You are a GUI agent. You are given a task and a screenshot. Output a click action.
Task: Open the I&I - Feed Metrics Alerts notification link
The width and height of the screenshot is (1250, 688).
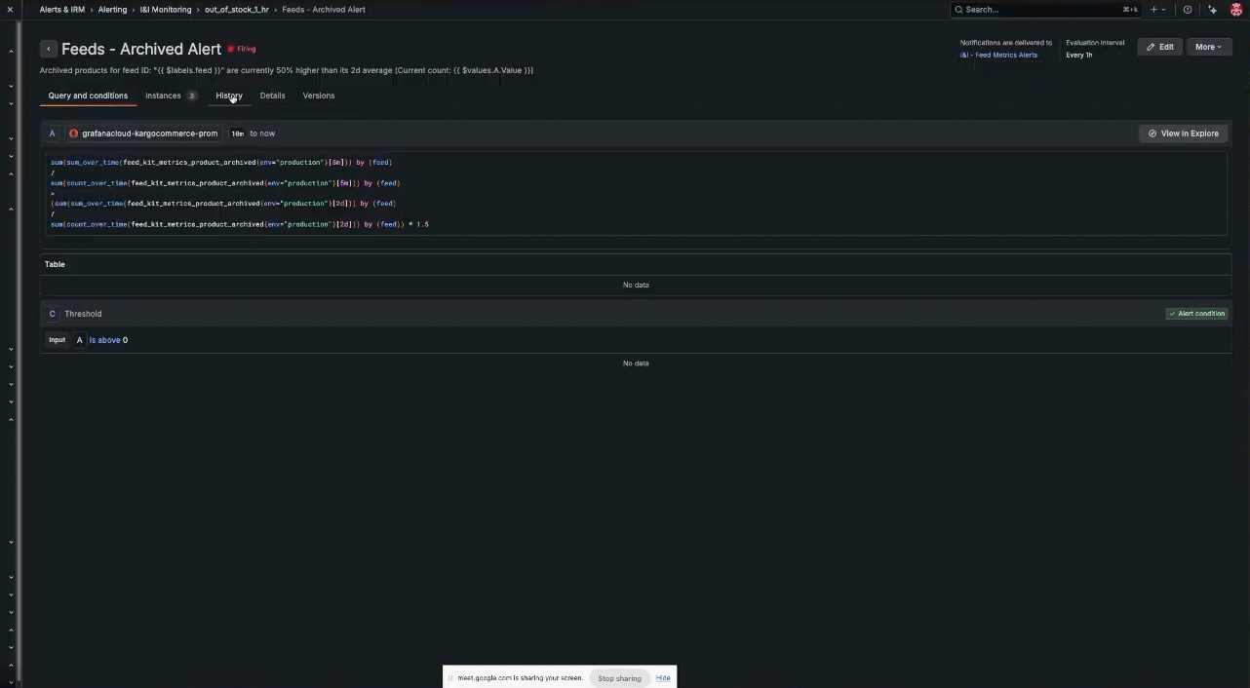(998, 55)
